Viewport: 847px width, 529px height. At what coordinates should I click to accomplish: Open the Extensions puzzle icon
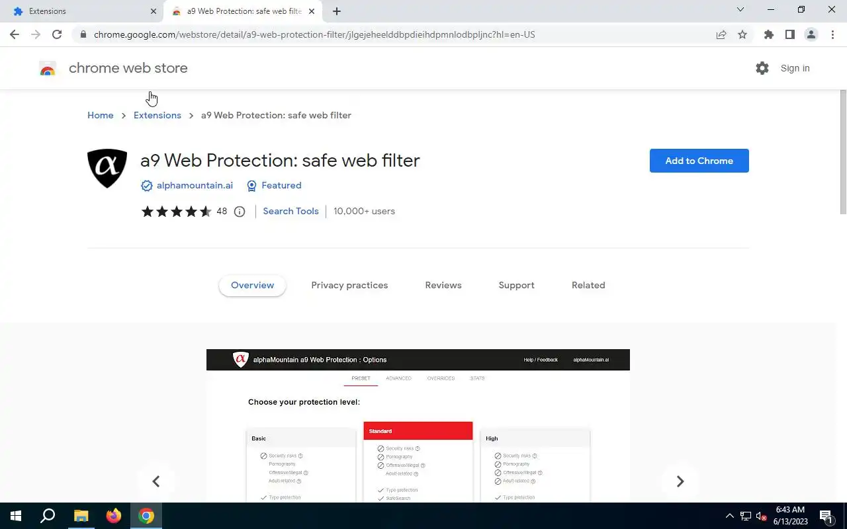click(x=768, y=34)
